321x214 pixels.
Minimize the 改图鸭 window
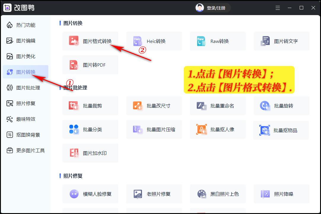pyautogui.click(x=290, y=8)
